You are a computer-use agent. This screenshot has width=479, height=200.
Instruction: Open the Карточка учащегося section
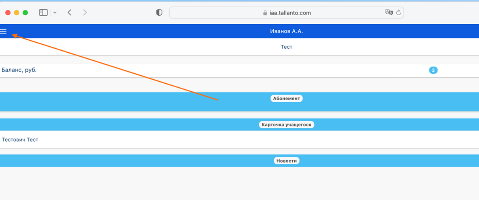tap(286, 125)
